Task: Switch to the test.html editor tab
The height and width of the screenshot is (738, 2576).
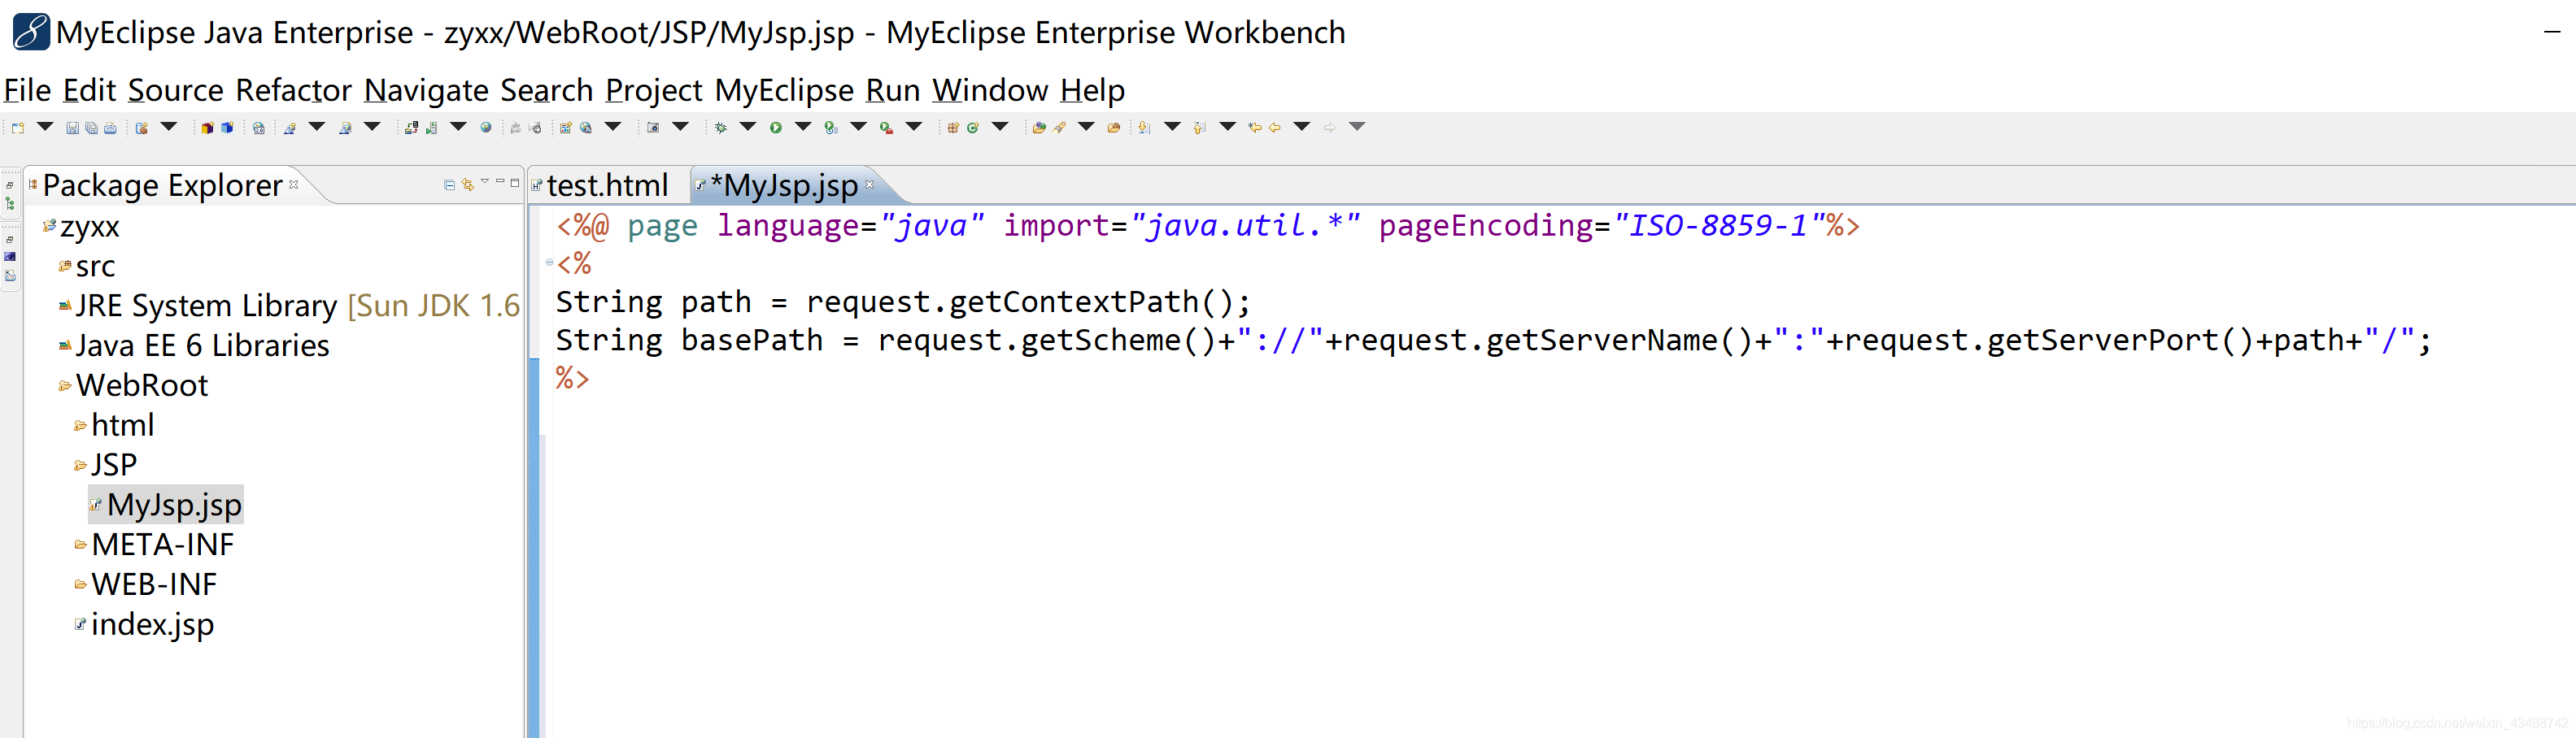Action: click(607, 184)
